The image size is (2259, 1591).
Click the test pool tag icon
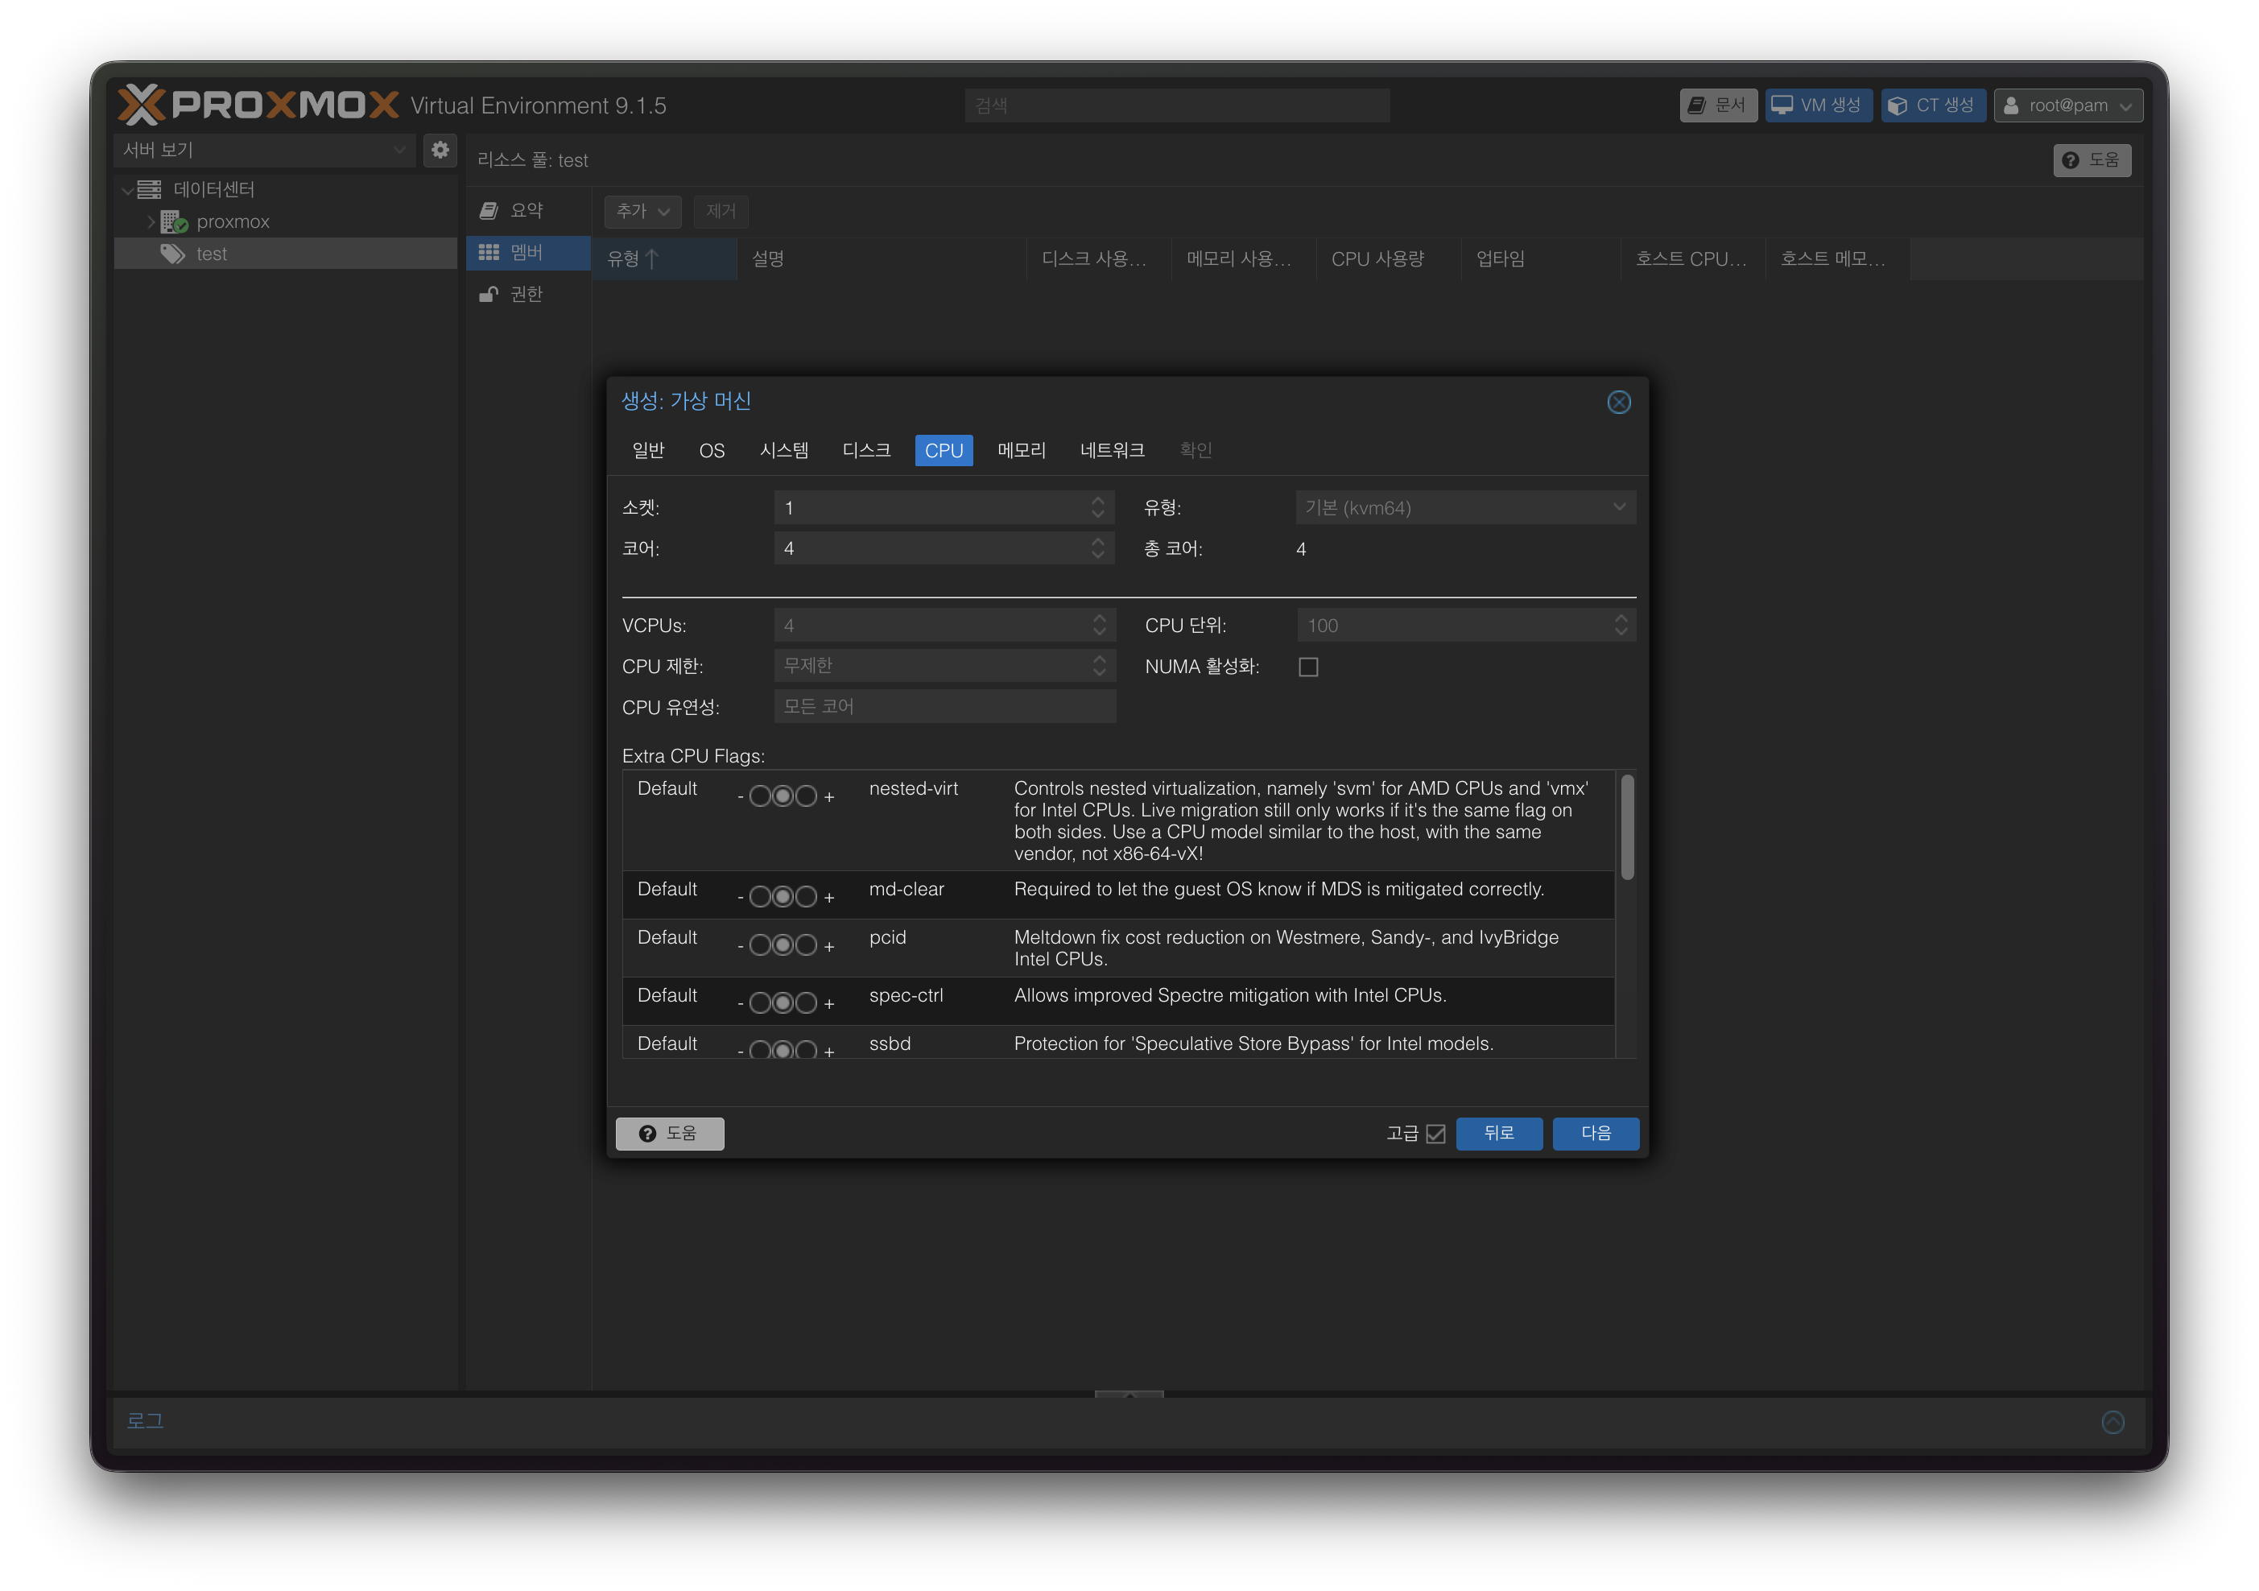click(x=173, y=254)
